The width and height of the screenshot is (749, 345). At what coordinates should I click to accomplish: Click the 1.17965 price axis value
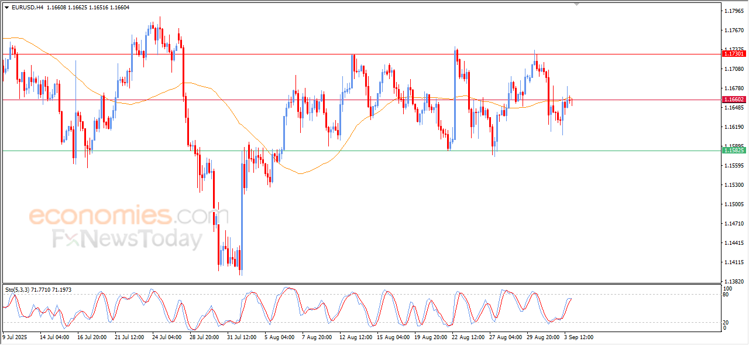tap(734, 11)
